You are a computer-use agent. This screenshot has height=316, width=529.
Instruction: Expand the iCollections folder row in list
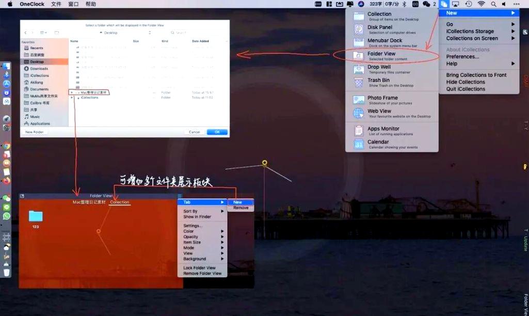(x=72, y=98)
